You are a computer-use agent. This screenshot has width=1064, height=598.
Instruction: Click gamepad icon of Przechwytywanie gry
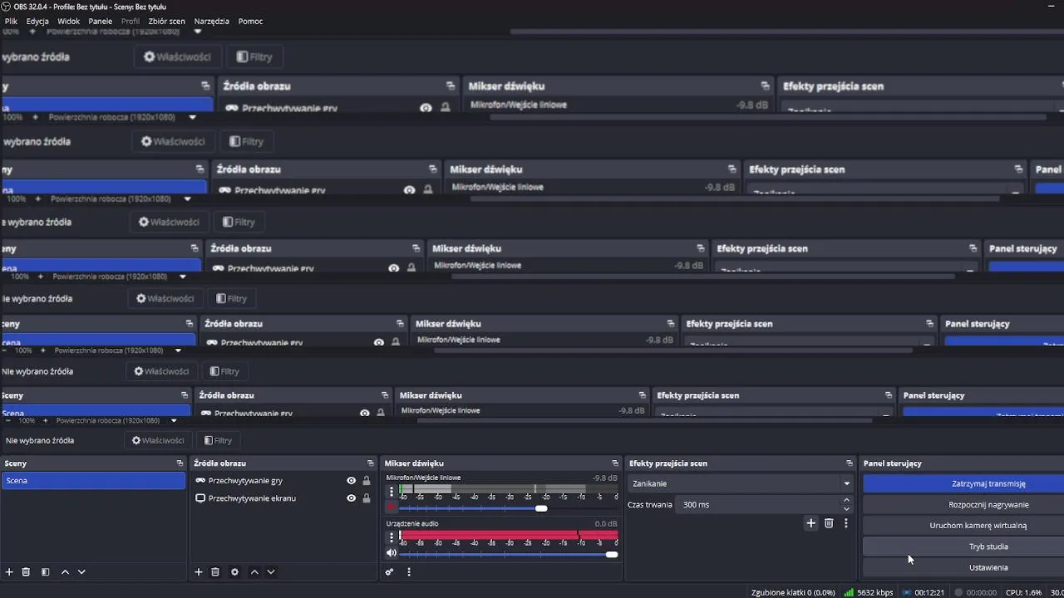coord(200,481)
